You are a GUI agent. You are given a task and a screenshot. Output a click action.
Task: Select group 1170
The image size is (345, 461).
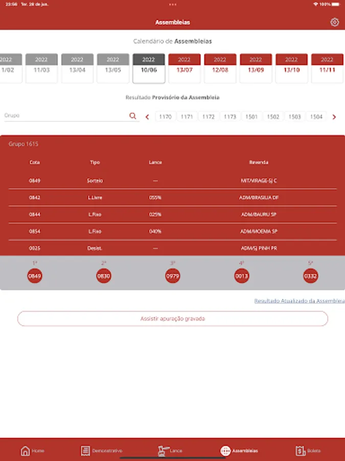pos(166,117)
